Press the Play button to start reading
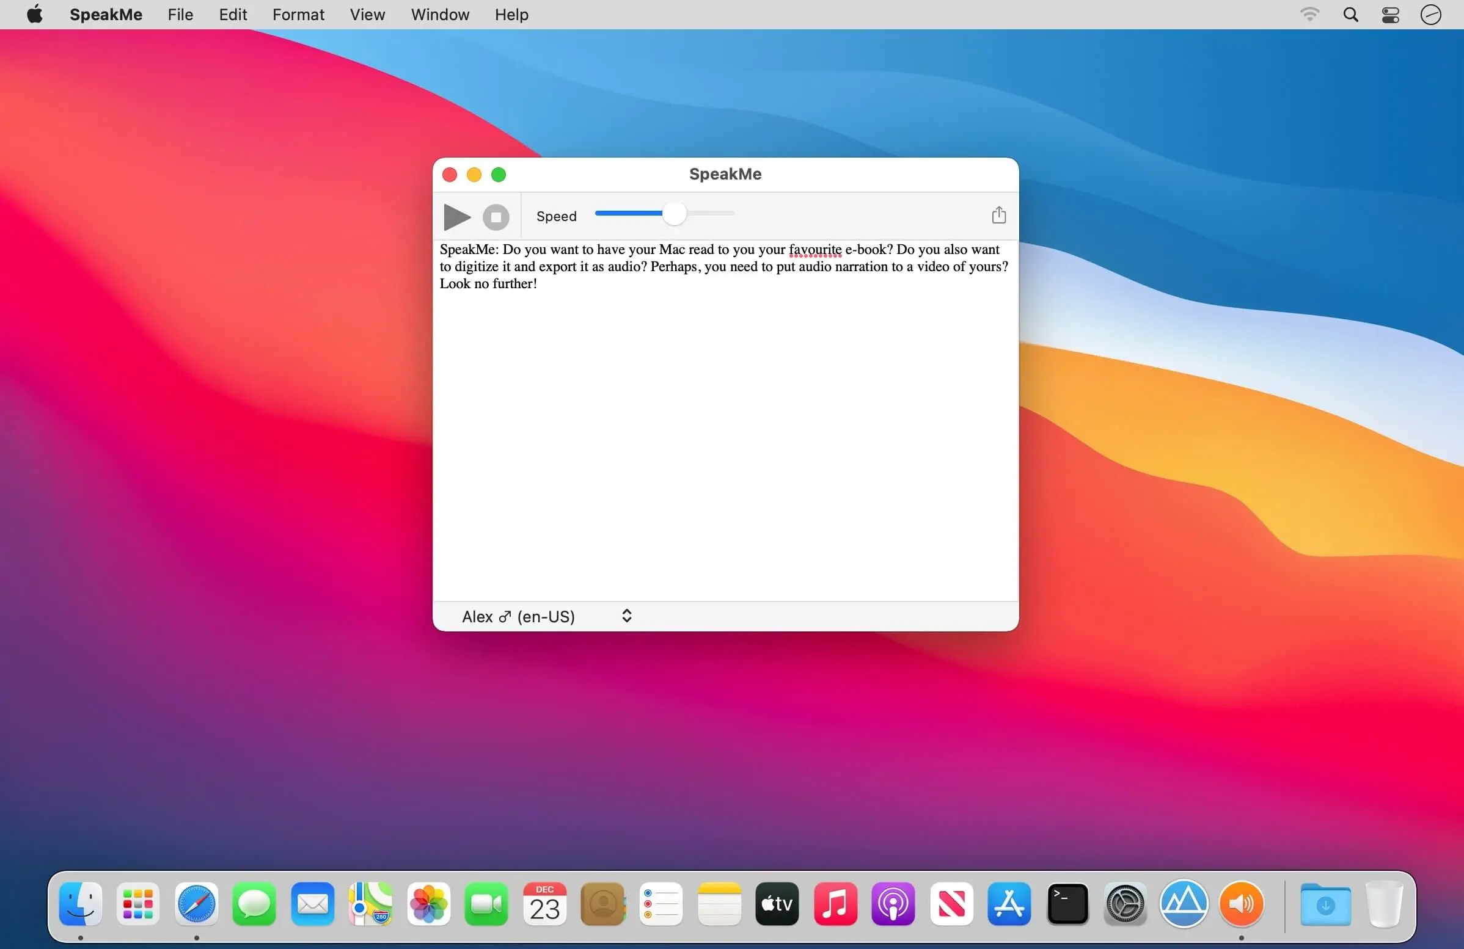 click(456, 216)
